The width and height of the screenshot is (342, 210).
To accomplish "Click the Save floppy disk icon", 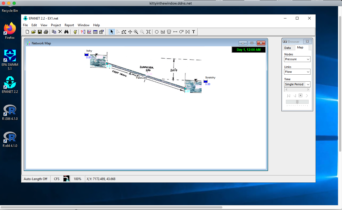I will [x=40, y=32].
